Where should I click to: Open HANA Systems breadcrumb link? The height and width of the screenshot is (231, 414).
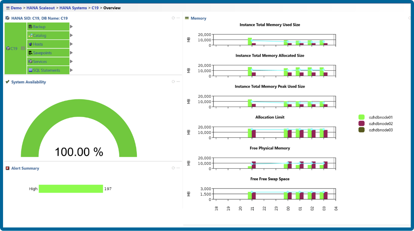73,8
